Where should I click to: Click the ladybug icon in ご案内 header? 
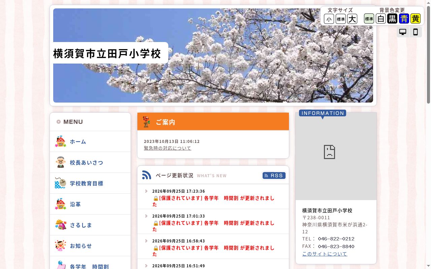point(146,122)
